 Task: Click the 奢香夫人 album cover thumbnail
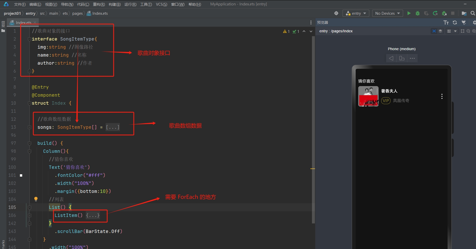(368, 96)
